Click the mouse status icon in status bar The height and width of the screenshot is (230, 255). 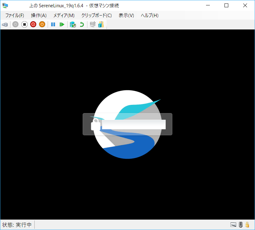[x=240, y=225]
